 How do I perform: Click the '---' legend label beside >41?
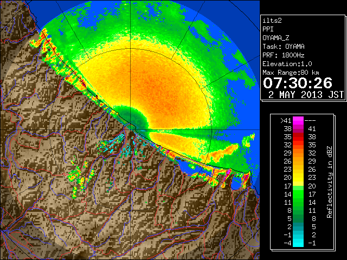(x=310, y=121)
